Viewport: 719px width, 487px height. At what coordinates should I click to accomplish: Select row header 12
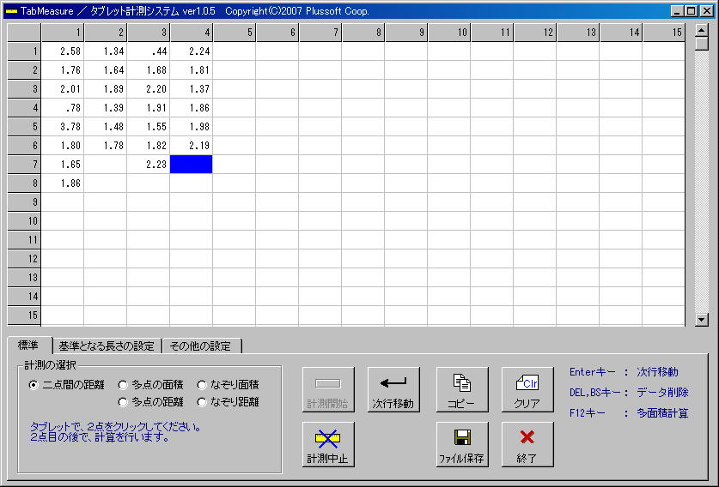[24, 259]
